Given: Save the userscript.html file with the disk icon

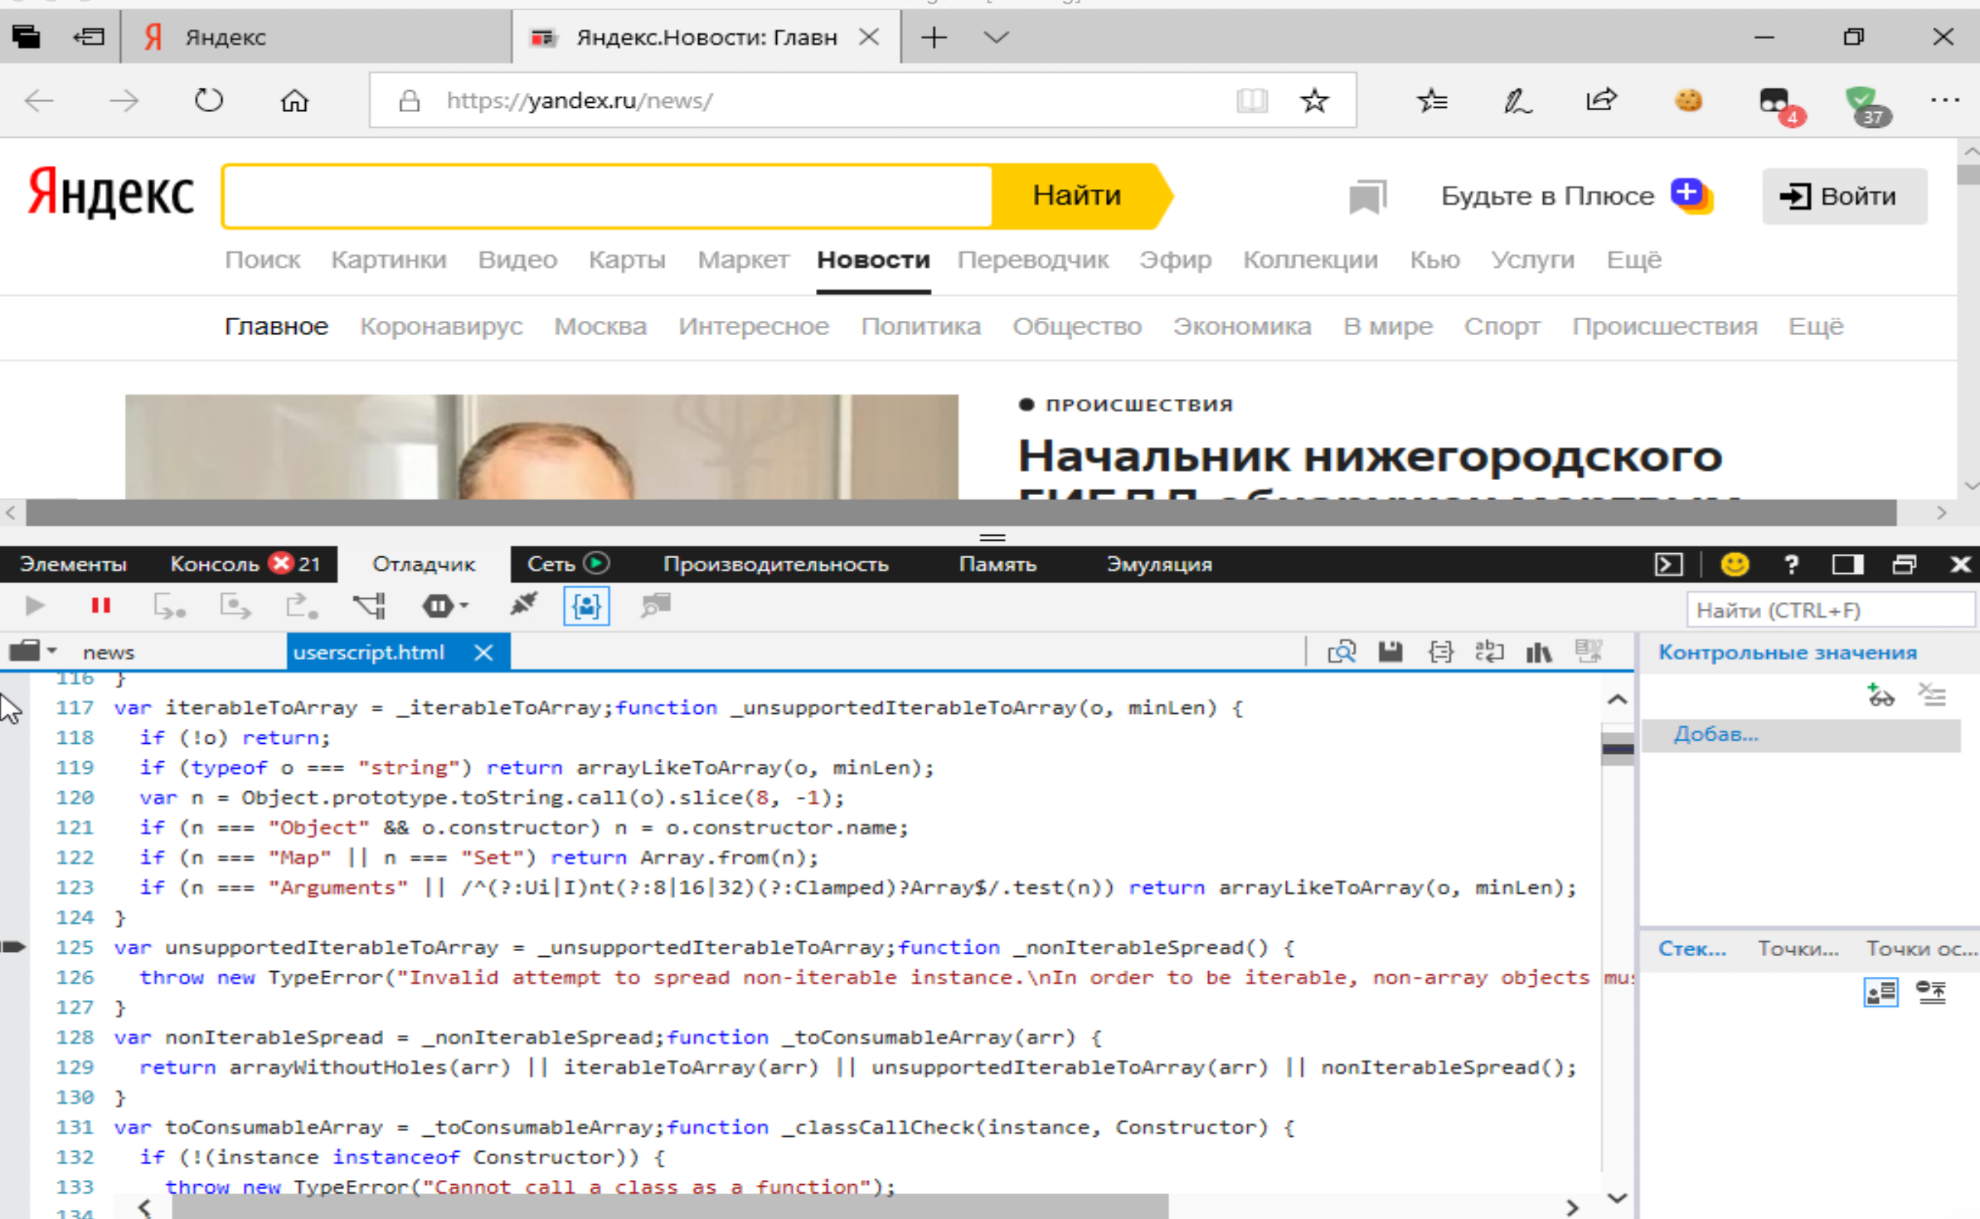Looking at the screenshot, I should click(x=1389, y=652).
